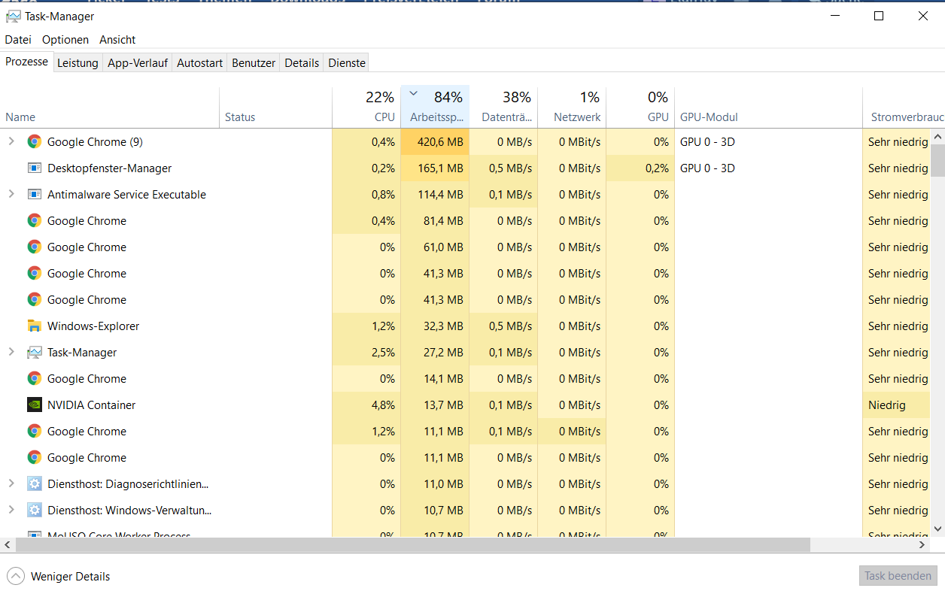Sort by the Status column header
This screenshot has height=597, width=945.
pos(275,107)
